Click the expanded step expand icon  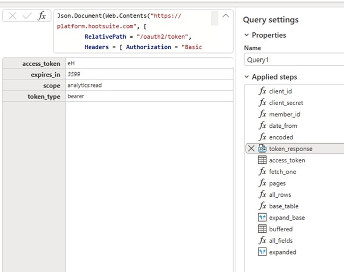(262, 252)
